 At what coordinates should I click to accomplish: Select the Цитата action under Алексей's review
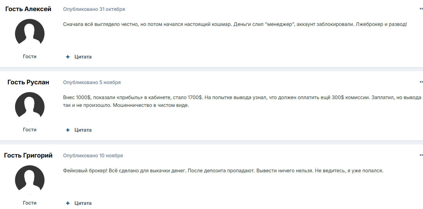click(x=82, y=56)
